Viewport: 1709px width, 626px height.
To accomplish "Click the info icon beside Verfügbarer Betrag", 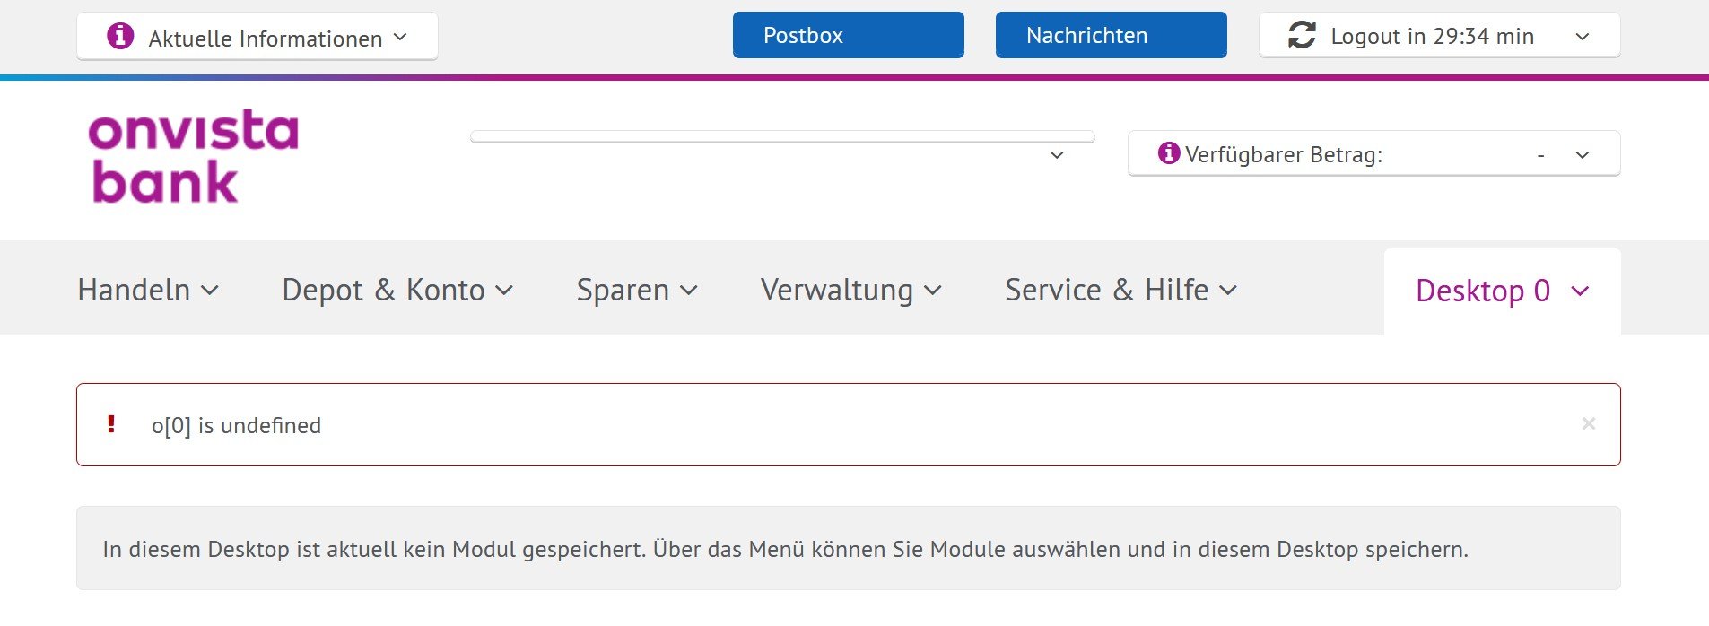I will tap(1168, 153).
